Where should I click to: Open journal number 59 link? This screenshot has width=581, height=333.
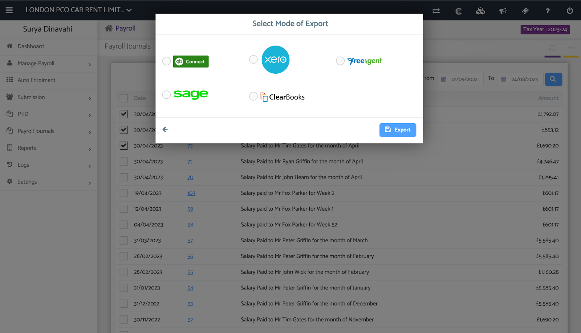pos(190,209)
